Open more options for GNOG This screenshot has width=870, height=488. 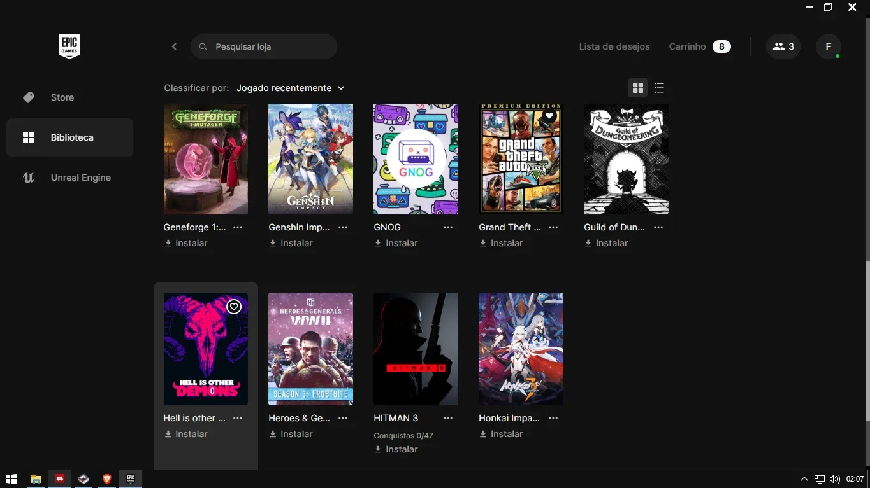[448, 227]
